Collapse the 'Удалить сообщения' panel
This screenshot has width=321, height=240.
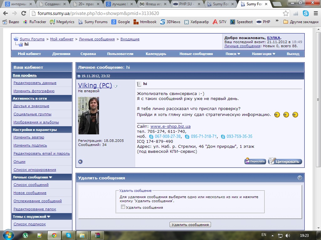tap(300, 178)
